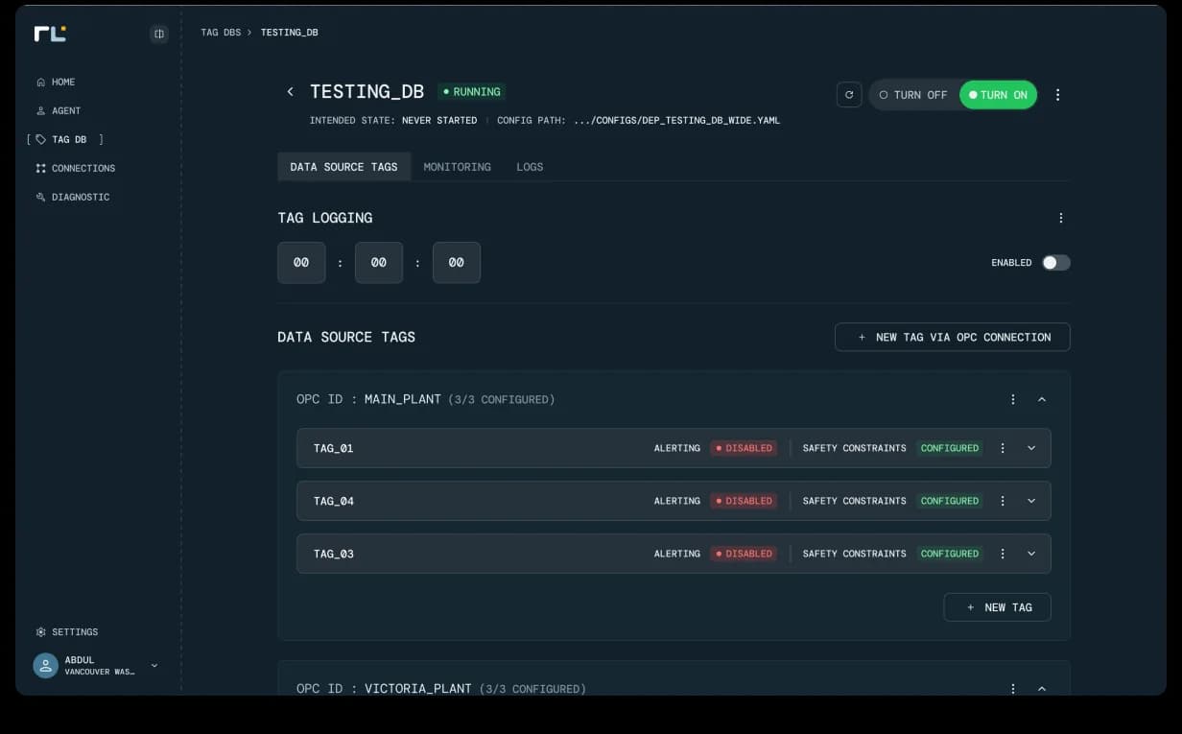This screenshot has height=734, width=1182.
Task: Open Tag Logging more options menu
Action: coord(1060,218)
